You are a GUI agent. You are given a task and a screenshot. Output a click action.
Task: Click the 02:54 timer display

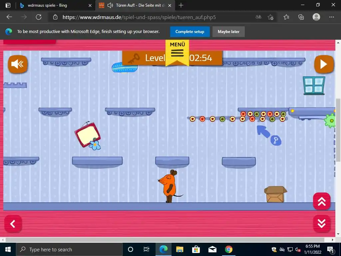(x=201, y=58)
